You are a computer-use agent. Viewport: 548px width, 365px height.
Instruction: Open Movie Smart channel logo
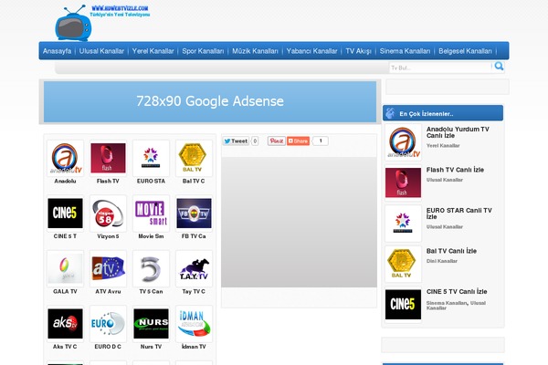pyautogui.click(x=151, y=214)
